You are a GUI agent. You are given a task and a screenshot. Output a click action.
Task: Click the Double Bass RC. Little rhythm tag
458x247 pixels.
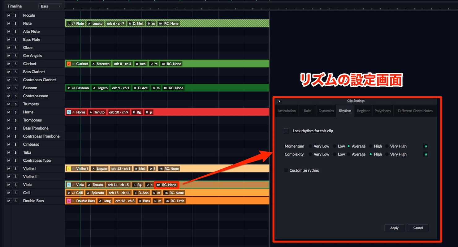tap(175, 201)
